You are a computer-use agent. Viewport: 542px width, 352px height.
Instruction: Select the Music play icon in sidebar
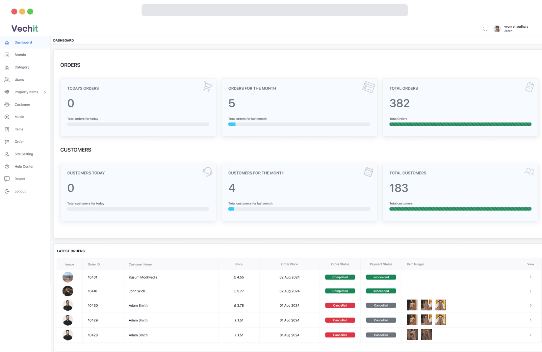[x=7, y=117]
